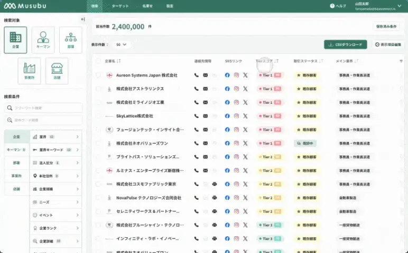Focus the フリーワード検索 input field
Viewport: 408px width, 253px height.
coord(43,108)
